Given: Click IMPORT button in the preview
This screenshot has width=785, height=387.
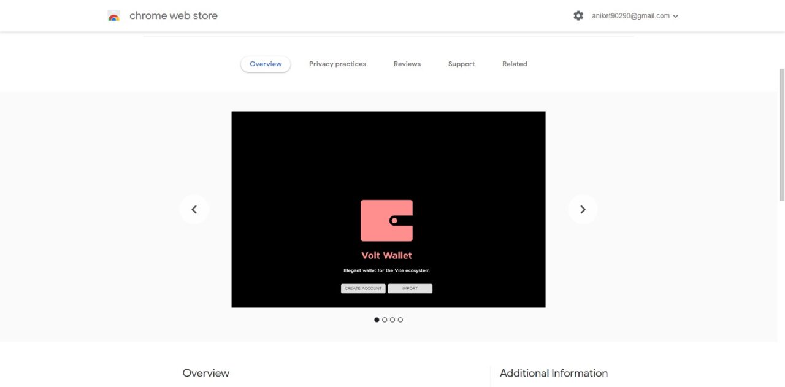Looking at the screenshot, I should pos(410,288).
